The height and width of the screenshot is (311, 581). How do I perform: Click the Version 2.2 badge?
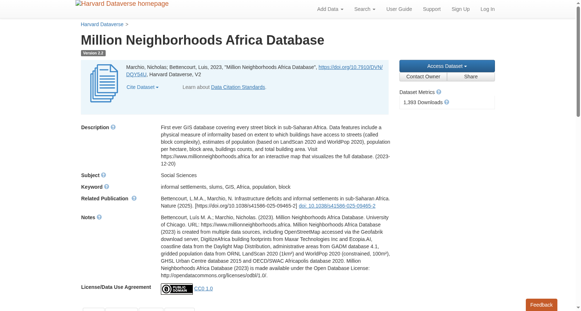click(x=93, y=53)
